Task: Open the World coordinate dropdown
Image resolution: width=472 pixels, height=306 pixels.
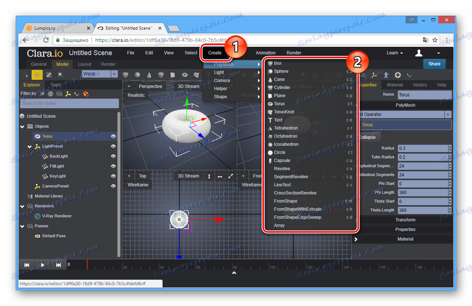Action: 114,74
